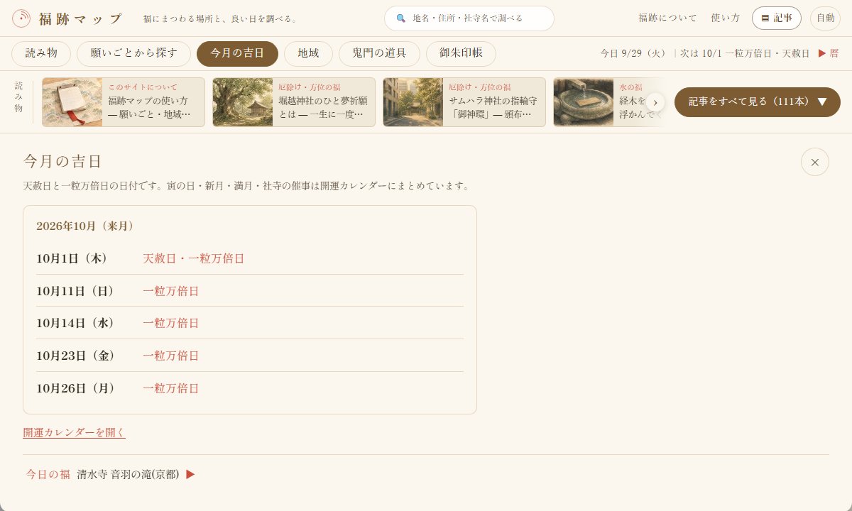This screenshot has height=511, width=852.
Task: Click the 福跡マップ logo icon
Action: [x=21, y=18]
